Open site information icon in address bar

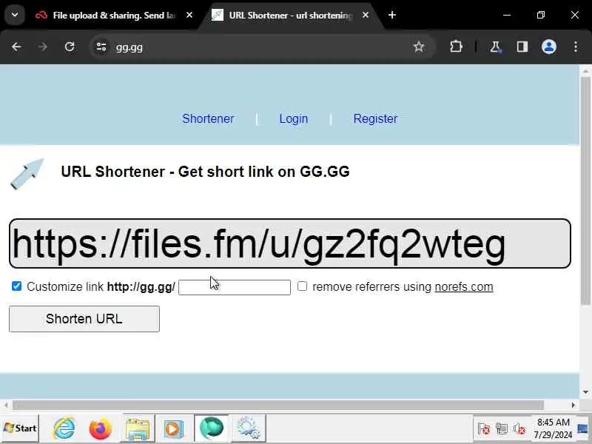click(x=101, y=47)
